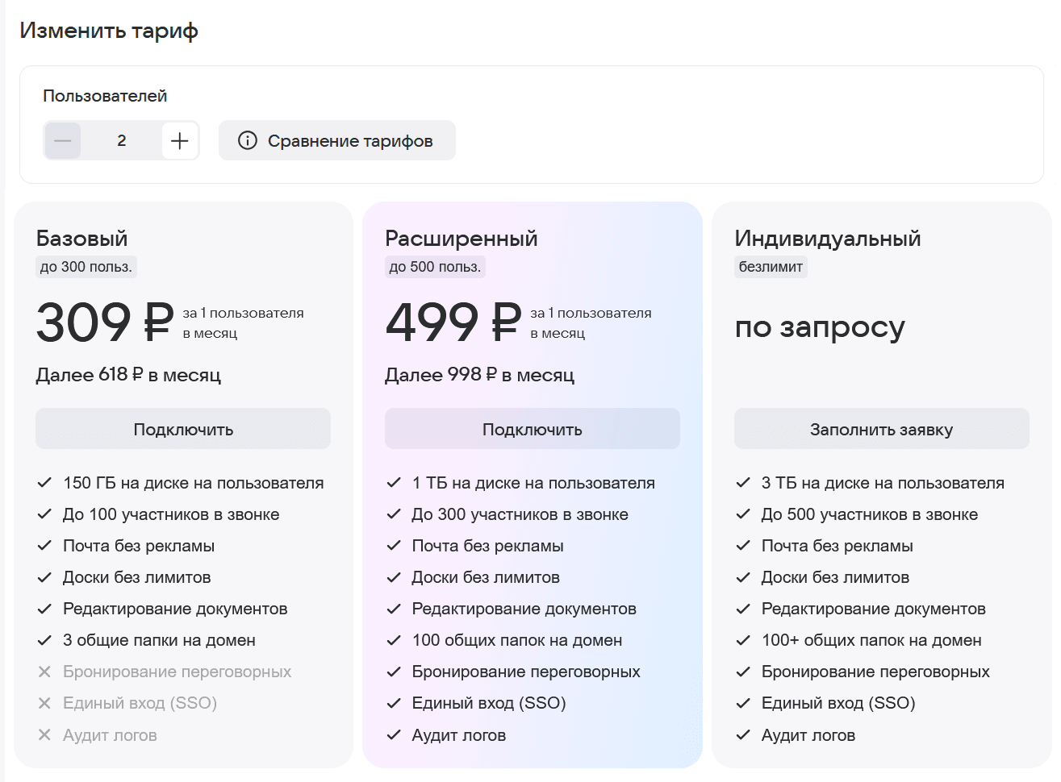This screenshot has height=782, width=1061.
Task: Click the user count field showing 2
Action: click(122, 141)
